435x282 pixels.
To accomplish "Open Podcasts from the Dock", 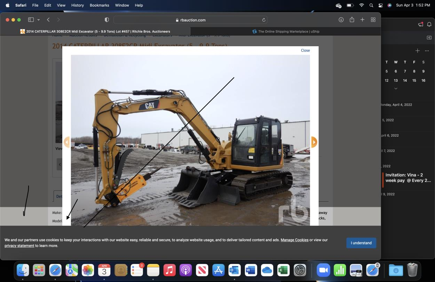I will pos(186,270).
